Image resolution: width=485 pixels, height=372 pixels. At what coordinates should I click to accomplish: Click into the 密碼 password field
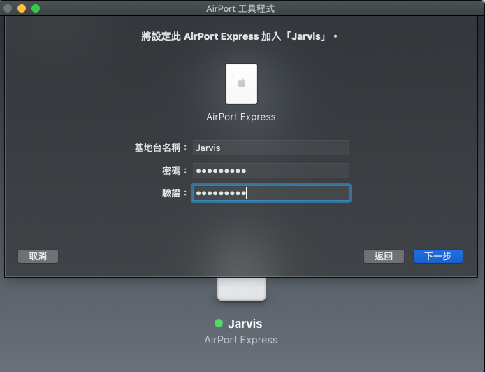(x=270, y=171)
